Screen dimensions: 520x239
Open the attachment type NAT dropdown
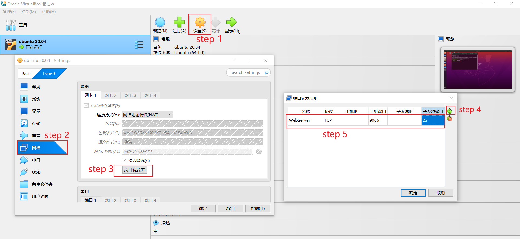click(147, 115)
